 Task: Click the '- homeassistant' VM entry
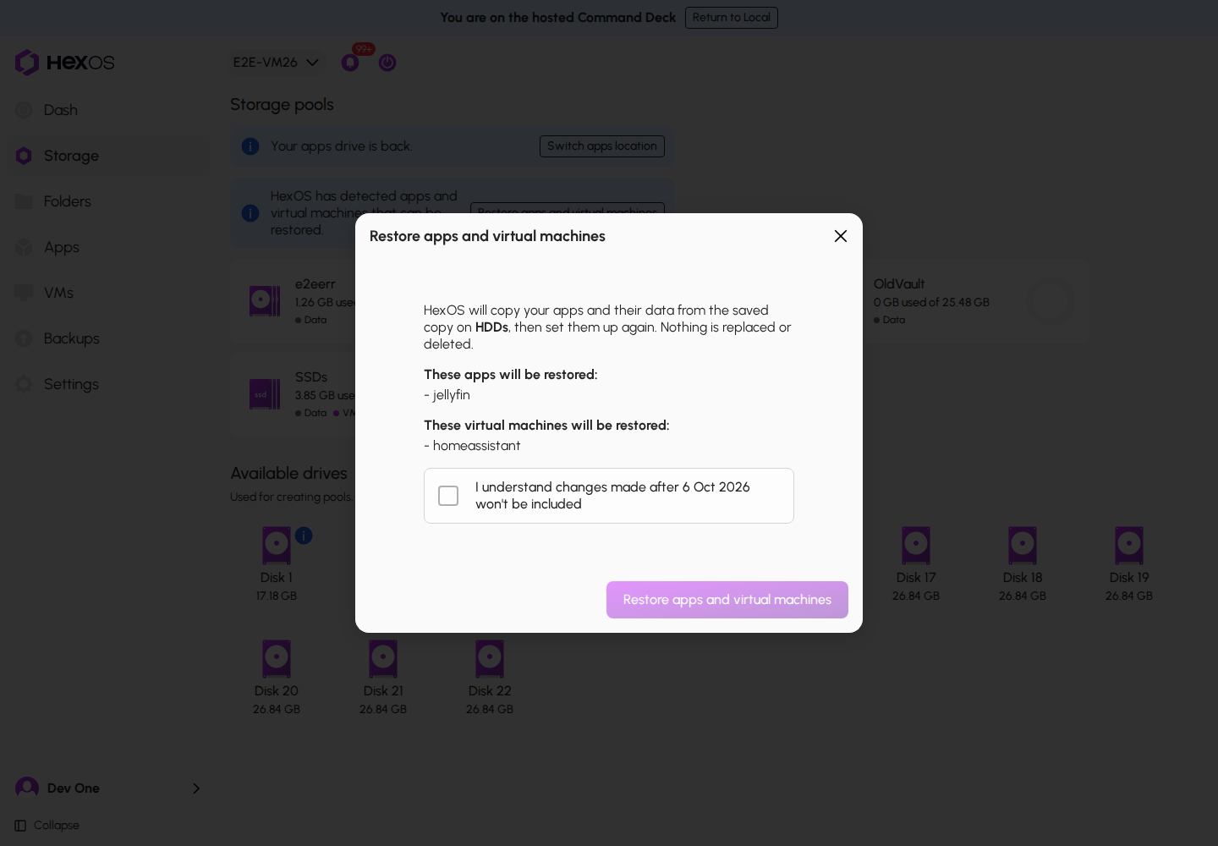pos(472,446)
